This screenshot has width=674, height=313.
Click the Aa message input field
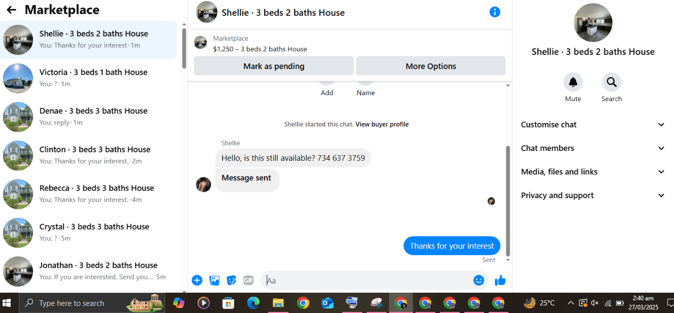coord(367,280)
